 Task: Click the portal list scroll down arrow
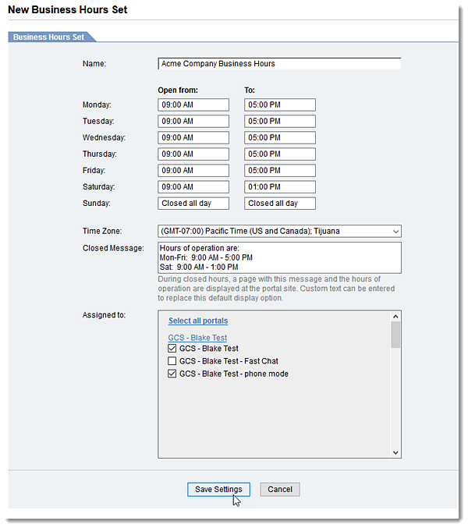coord(395,452)
